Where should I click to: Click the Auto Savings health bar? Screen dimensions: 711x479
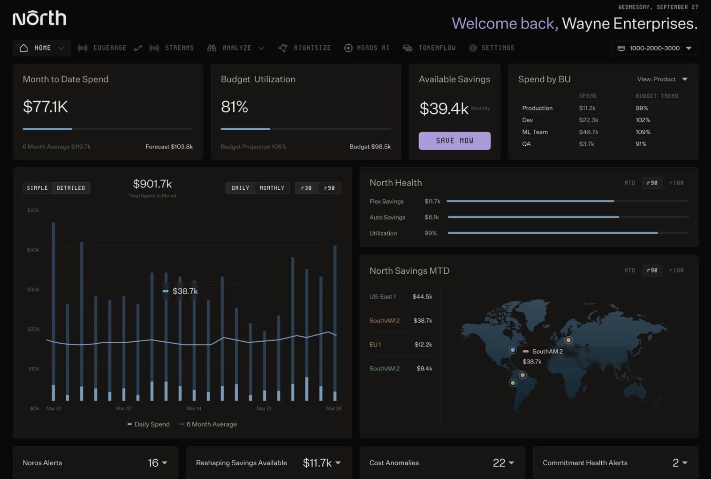click(568, 217)
